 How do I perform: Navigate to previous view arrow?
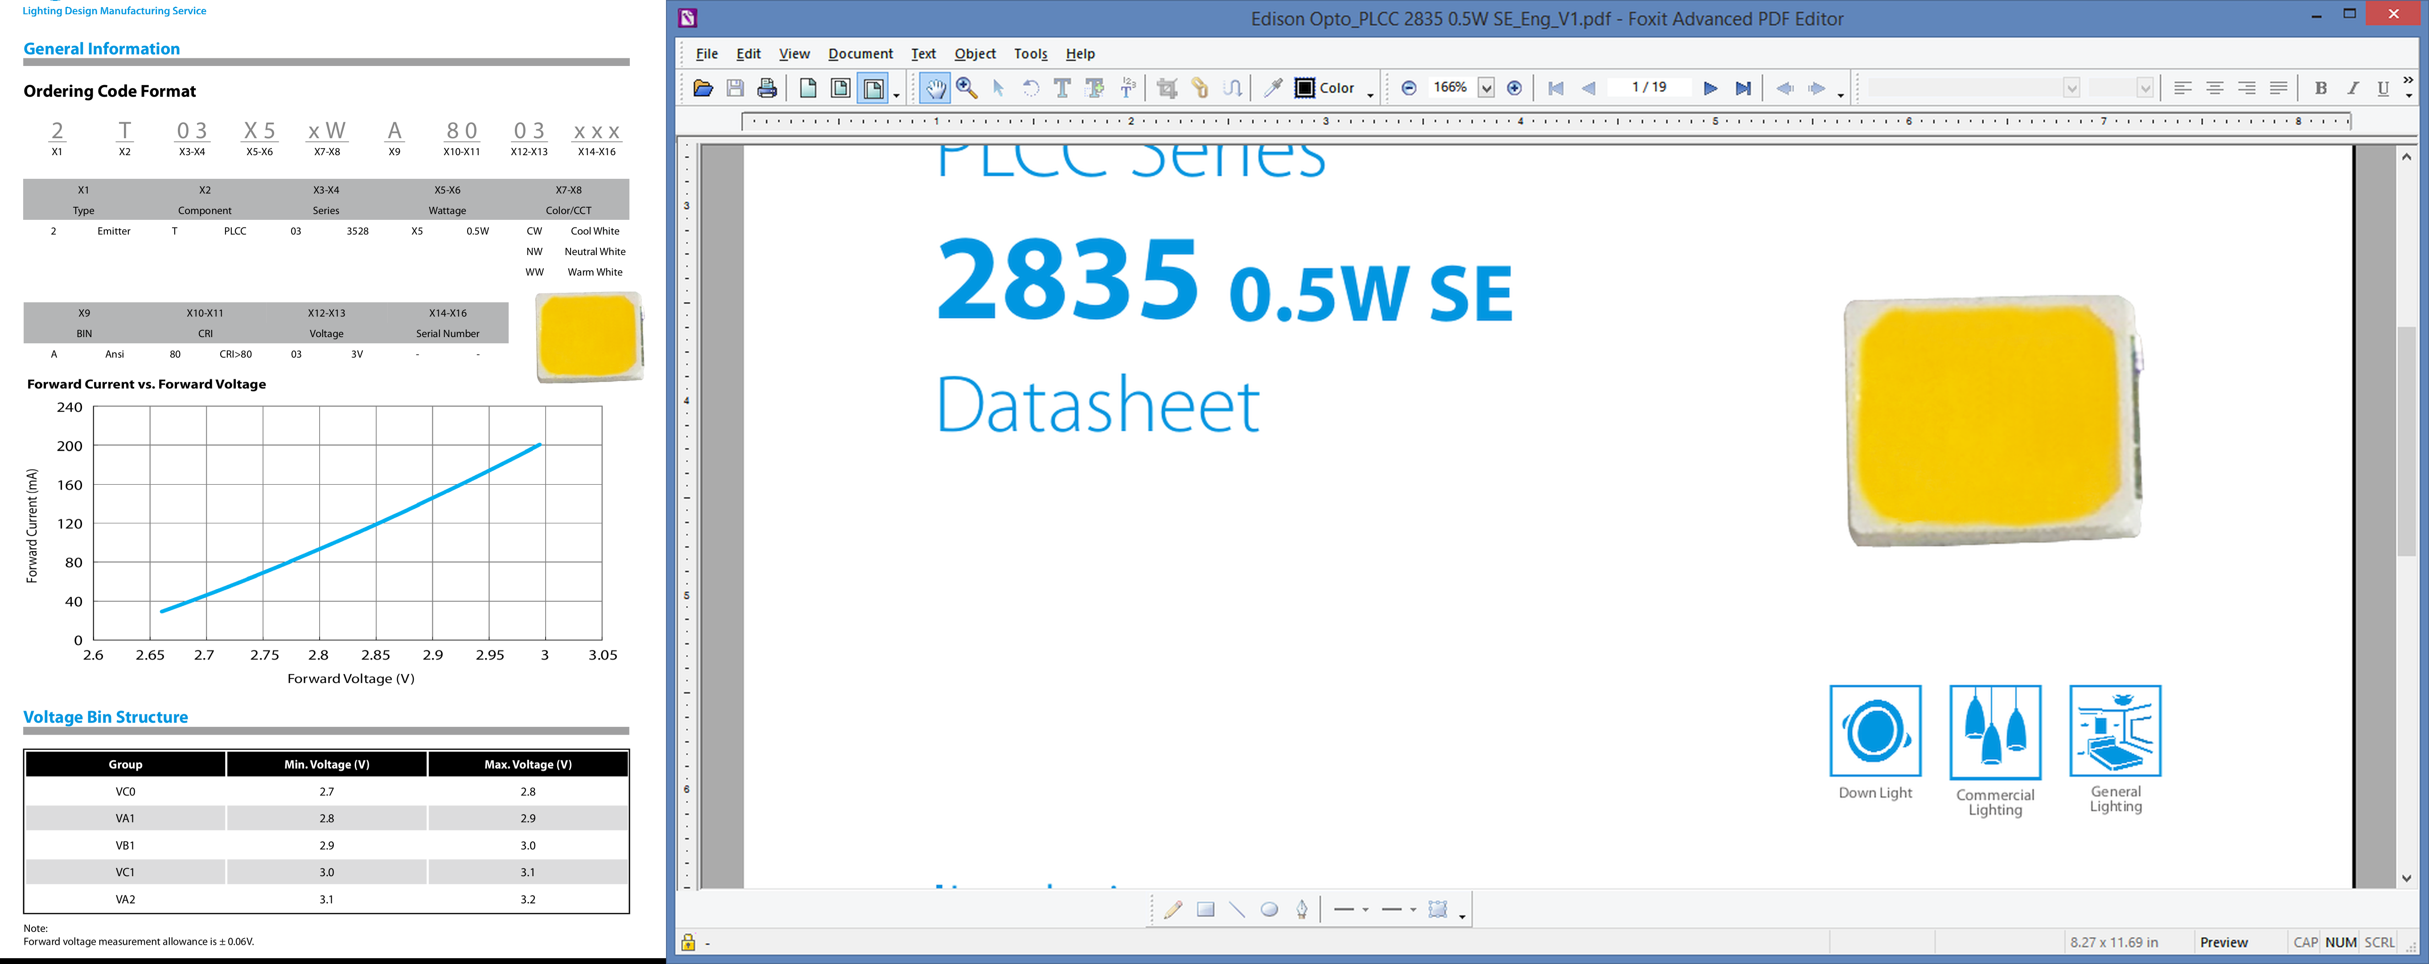[x=1784, y=88]
